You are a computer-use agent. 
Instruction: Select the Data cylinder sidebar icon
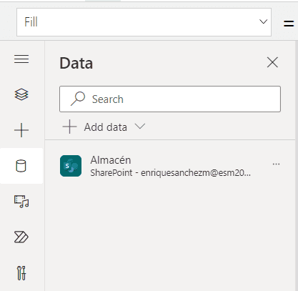(x=21, y=166)
